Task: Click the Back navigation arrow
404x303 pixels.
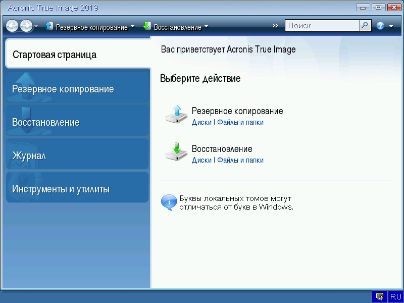Action: pyautogui.click(x=12, y=26)
